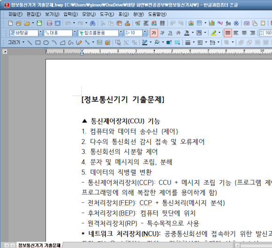This screenshot has height=248, width=272.
Task: Apply the yellow highlighter color
Action: pos(213,33)
